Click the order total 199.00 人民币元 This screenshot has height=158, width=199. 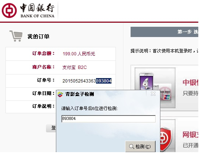(x=79, y=54)
